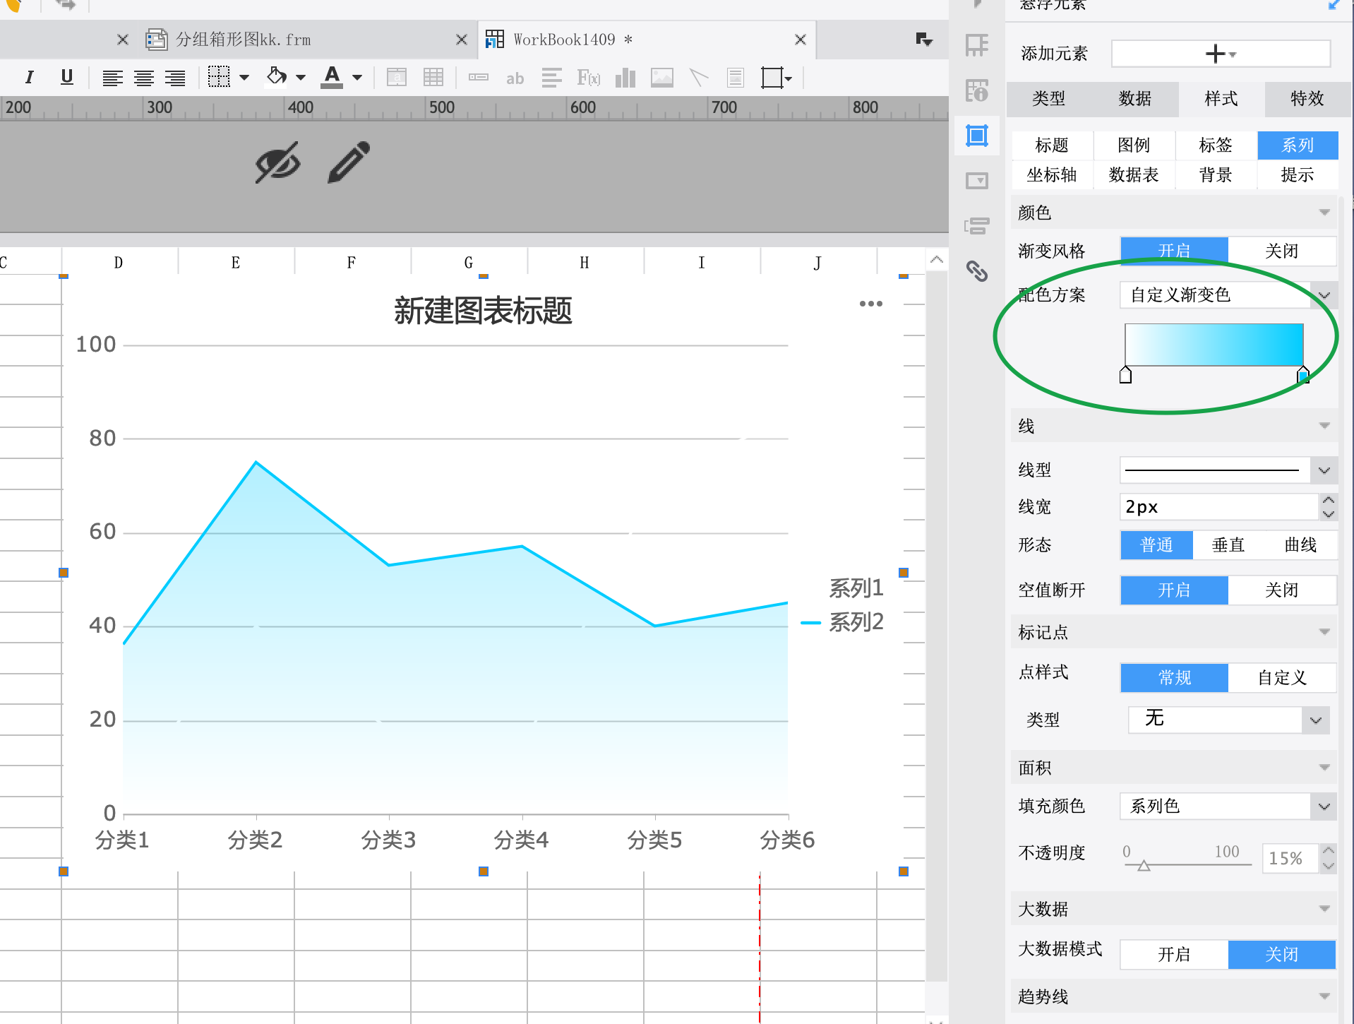This screenshot has width=1354, height=1024.
Task: Collapse the 标记点 section
Action: (1324, 633)
